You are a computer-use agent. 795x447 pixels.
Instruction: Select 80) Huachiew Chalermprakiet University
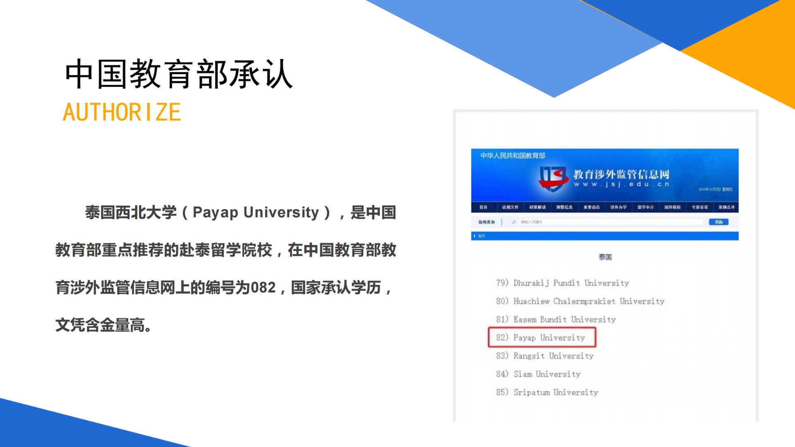pos(580,301)
